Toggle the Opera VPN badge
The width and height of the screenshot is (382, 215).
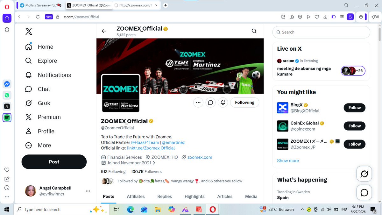coord(49,17)
